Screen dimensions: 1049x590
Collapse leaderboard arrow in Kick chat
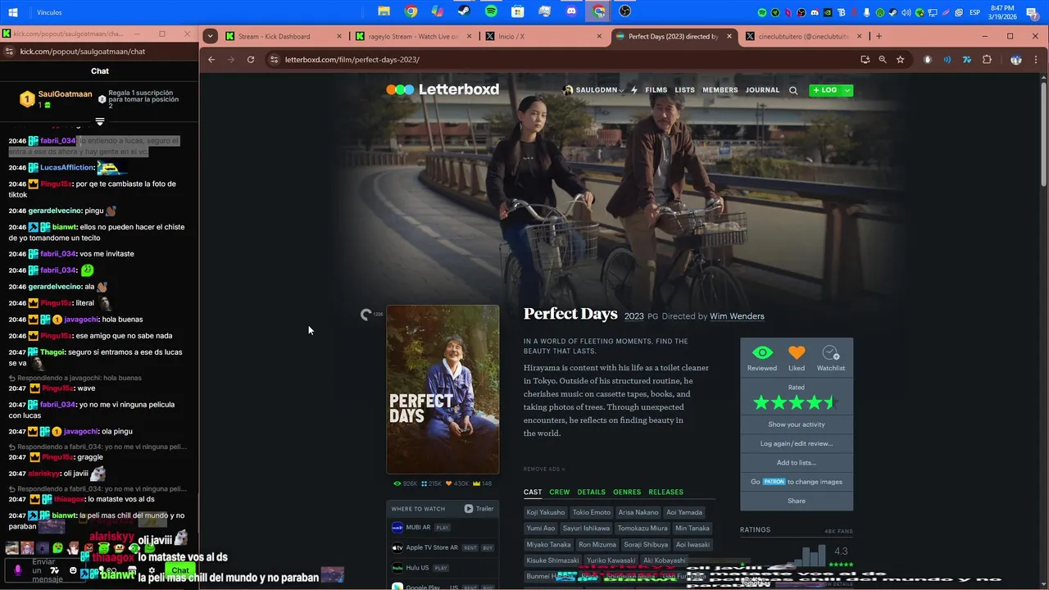pyautogui.click(x=100, y=121)
